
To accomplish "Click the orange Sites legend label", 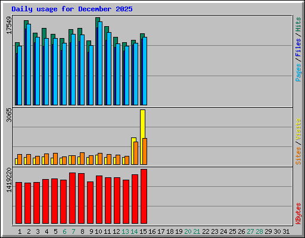I will (298, 156).
